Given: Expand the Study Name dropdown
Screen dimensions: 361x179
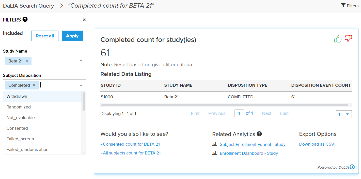Looking at the screenshot, I should (81, 61).
